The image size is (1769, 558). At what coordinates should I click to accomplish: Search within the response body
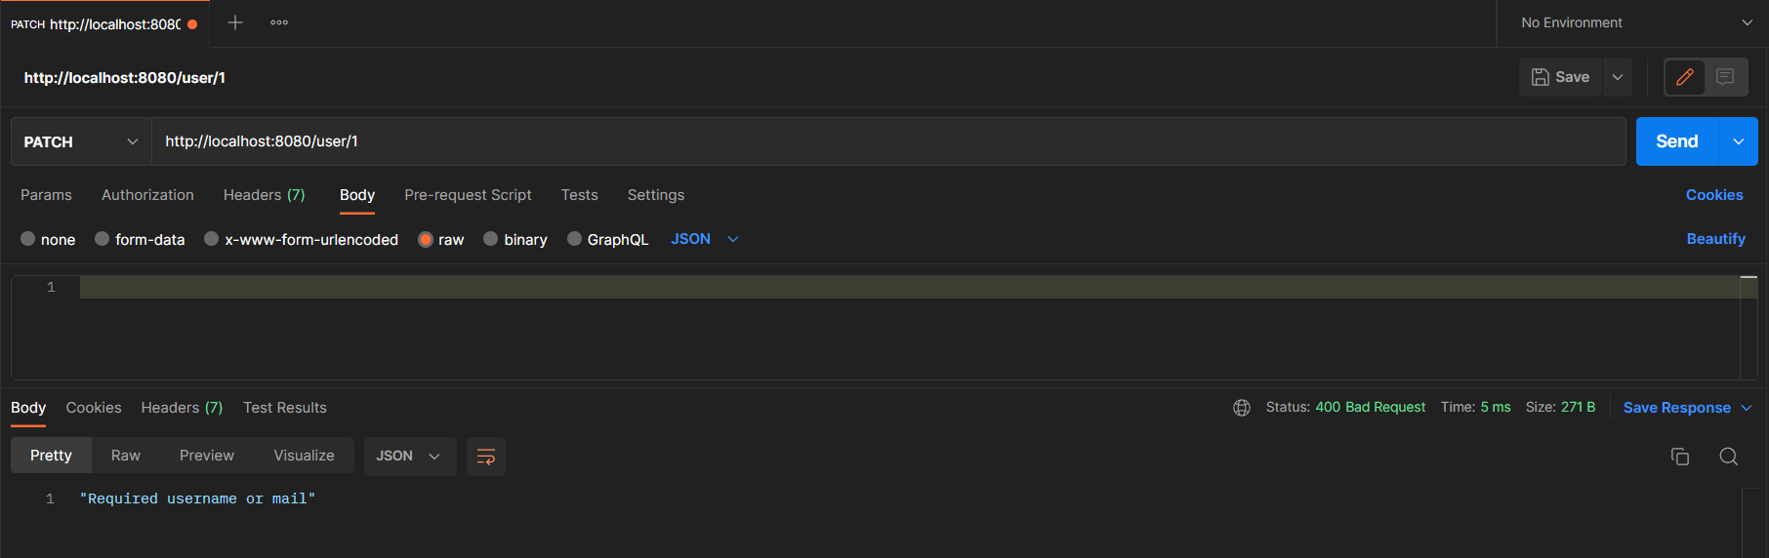(x=1728, y=457)
